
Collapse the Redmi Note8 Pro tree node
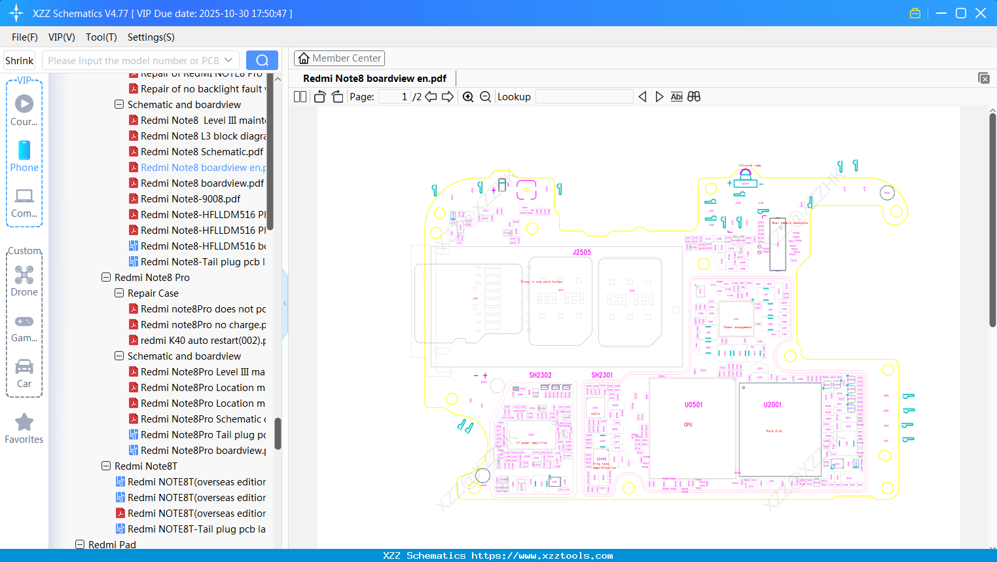pyautogui.click(x=105, y=277)
